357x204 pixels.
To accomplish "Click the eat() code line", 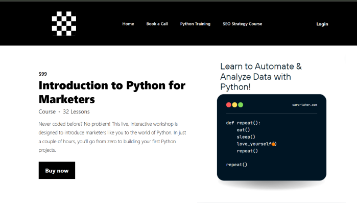I will pyautogui.click(x=243, y=130).
